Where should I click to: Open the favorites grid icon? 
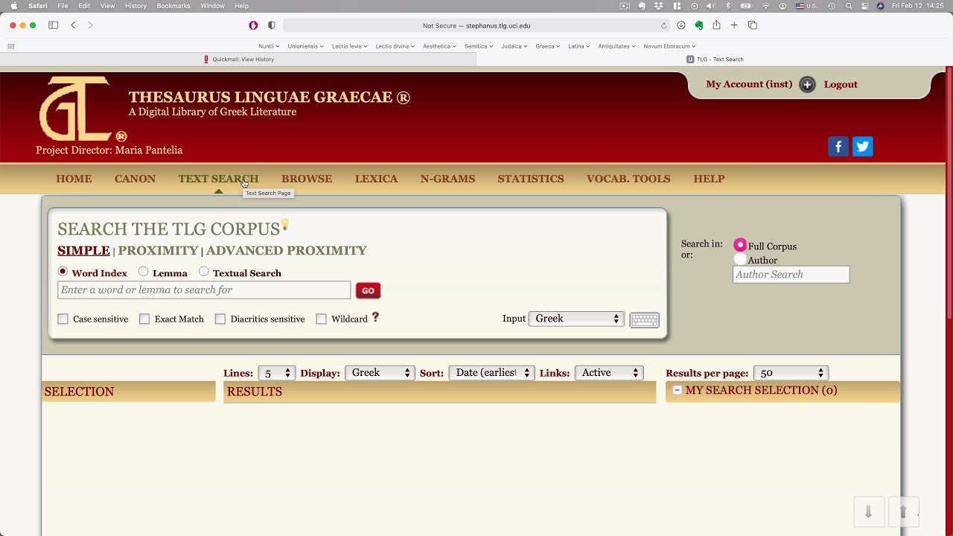[11, 46]
